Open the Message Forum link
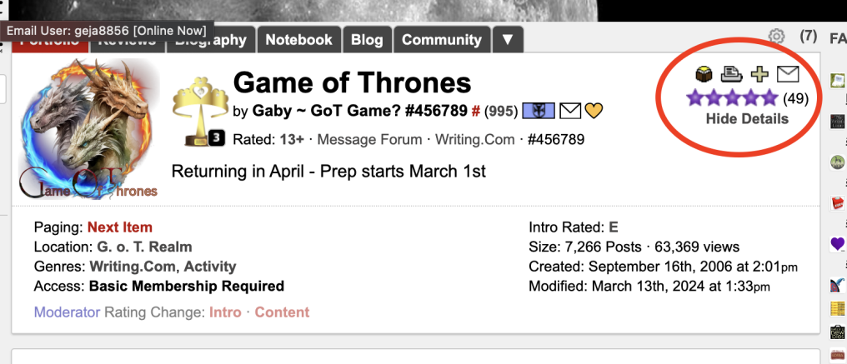 click(x=369, y=141)
